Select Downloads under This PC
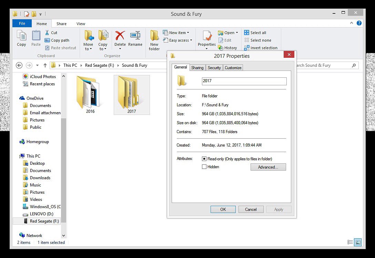 37,178
